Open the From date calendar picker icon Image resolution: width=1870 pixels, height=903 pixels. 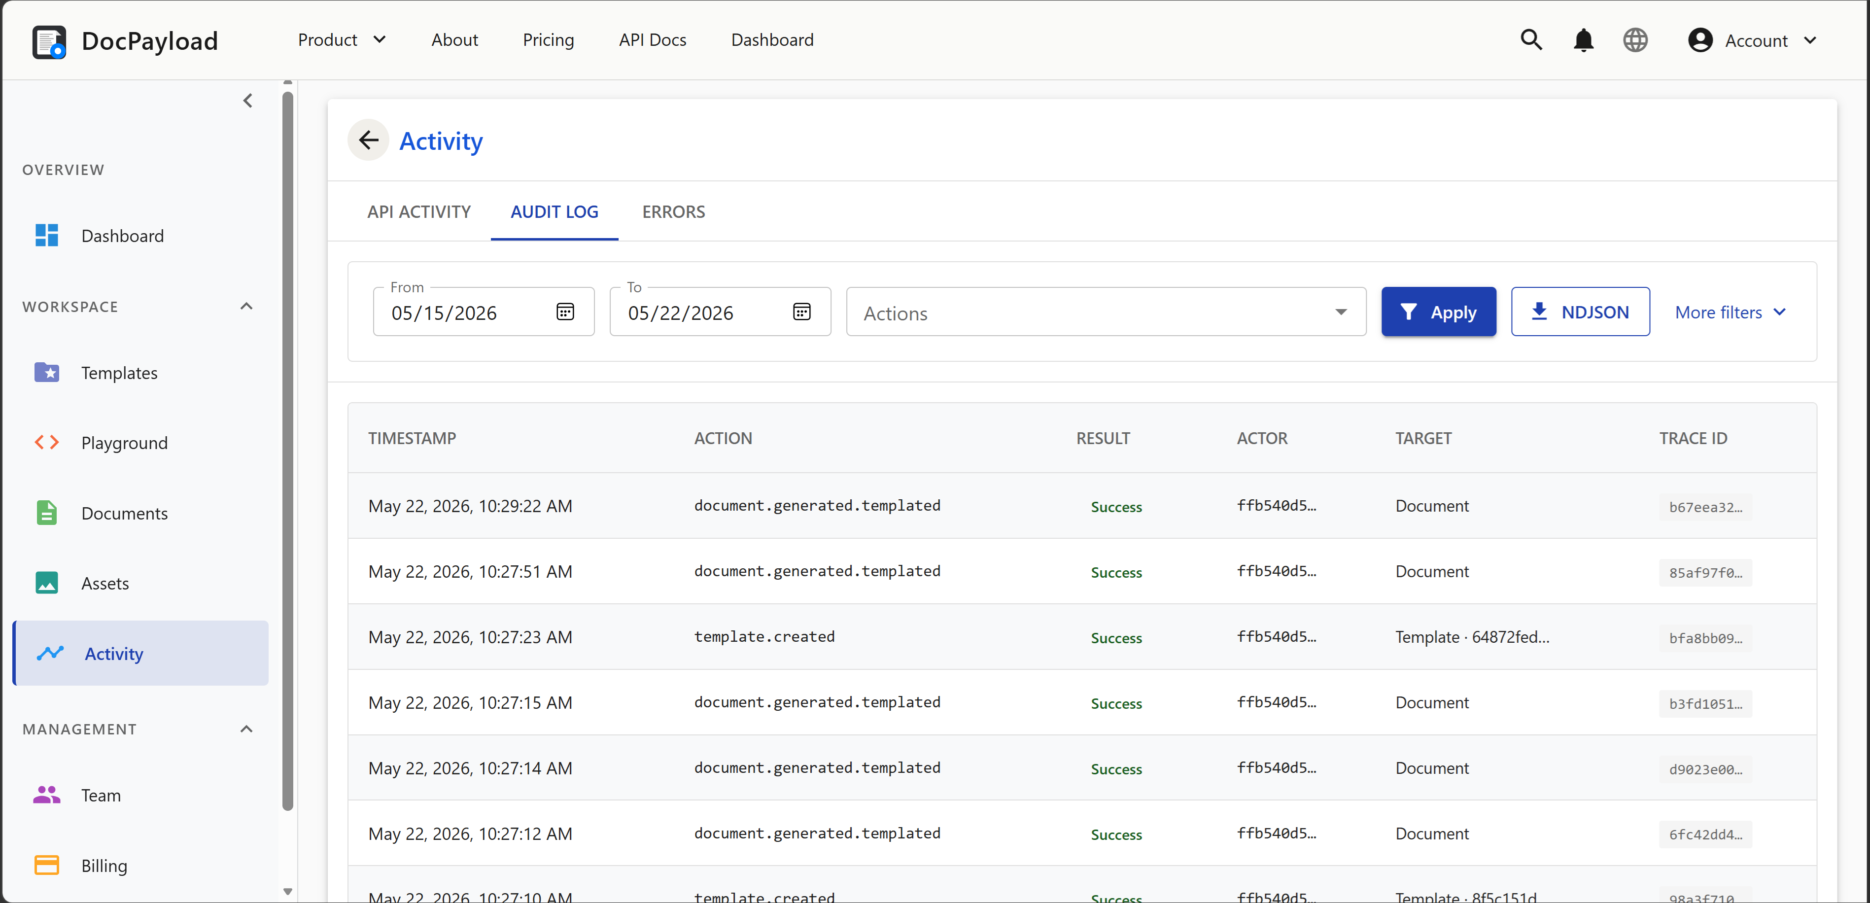(565, 312)
